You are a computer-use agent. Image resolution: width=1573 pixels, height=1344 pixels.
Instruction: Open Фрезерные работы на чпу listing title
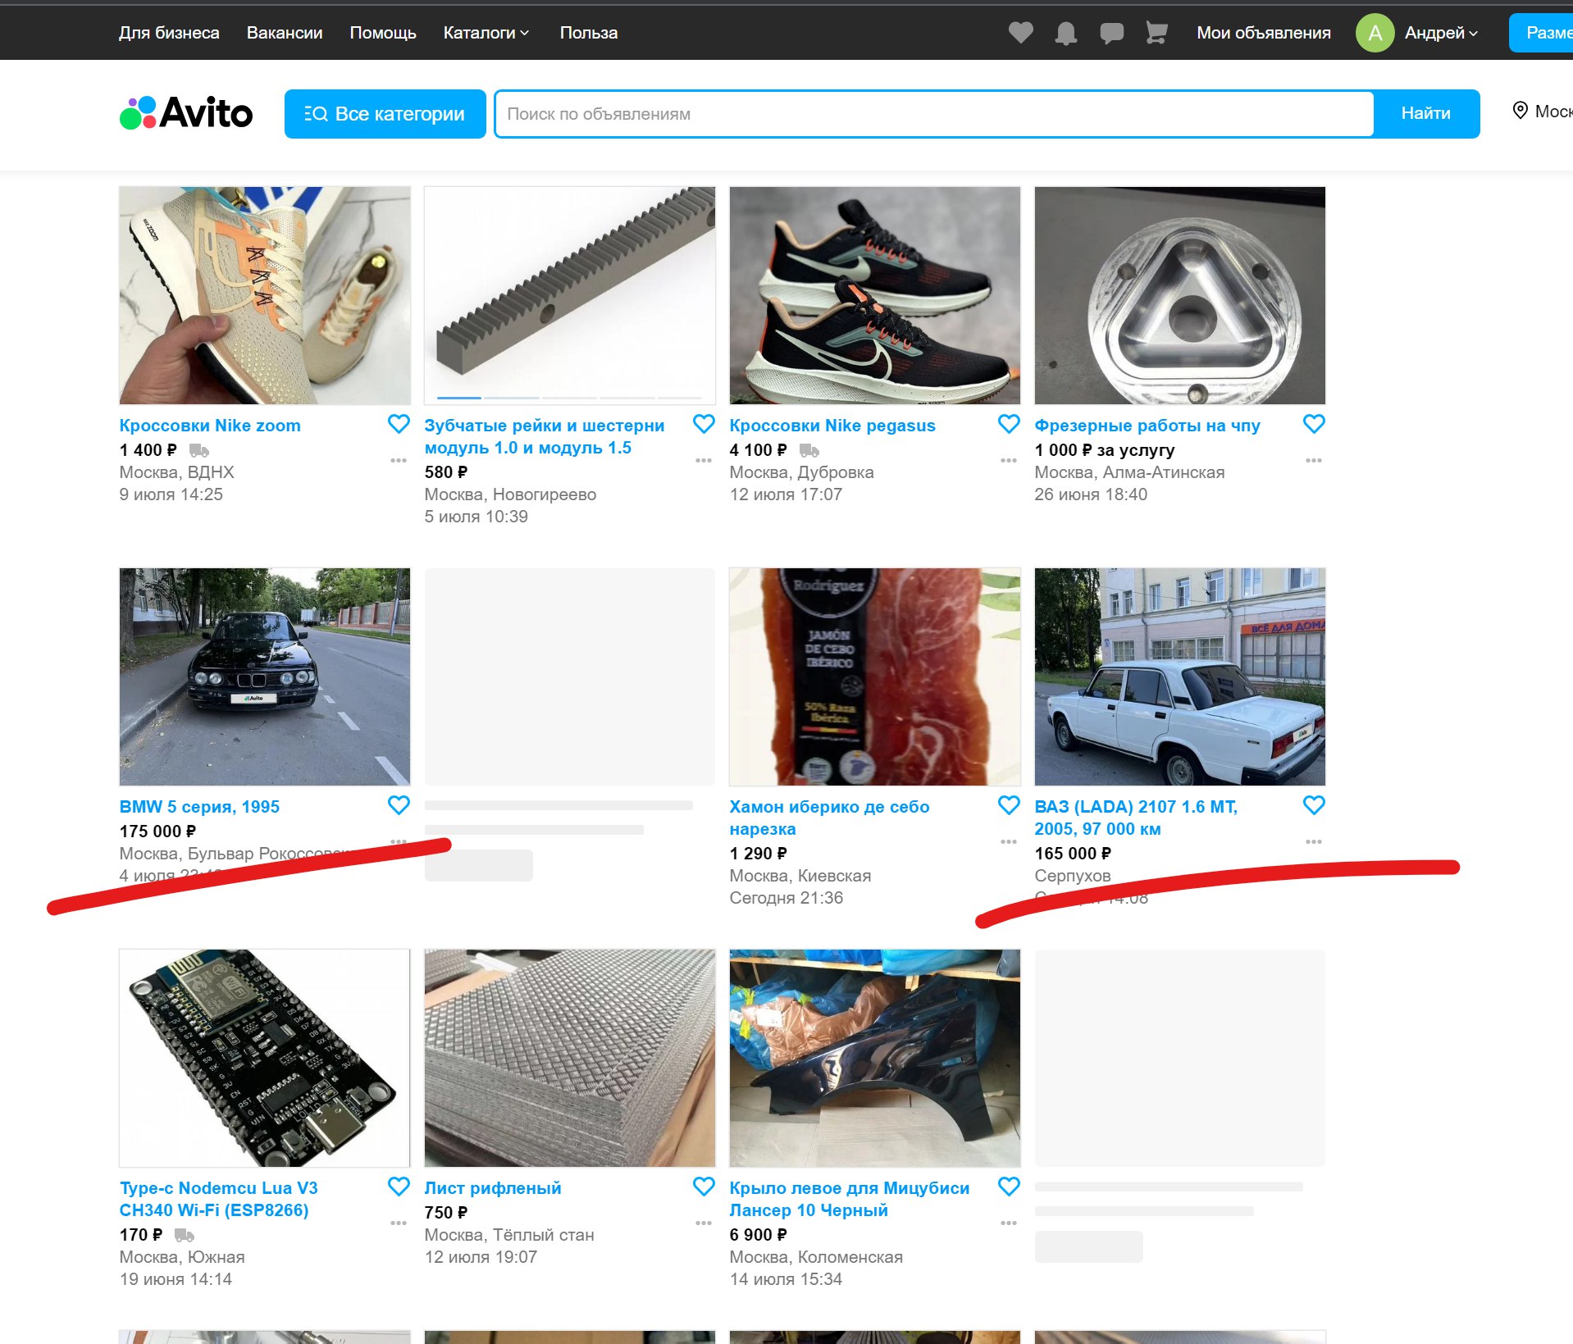point(1147,426)
